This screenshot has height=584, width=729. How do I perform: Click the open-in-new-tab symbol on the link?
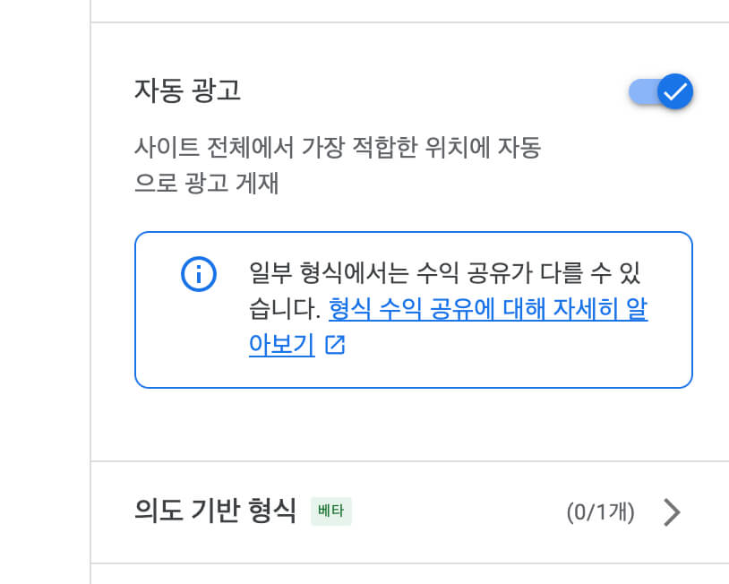click(333, 344)
